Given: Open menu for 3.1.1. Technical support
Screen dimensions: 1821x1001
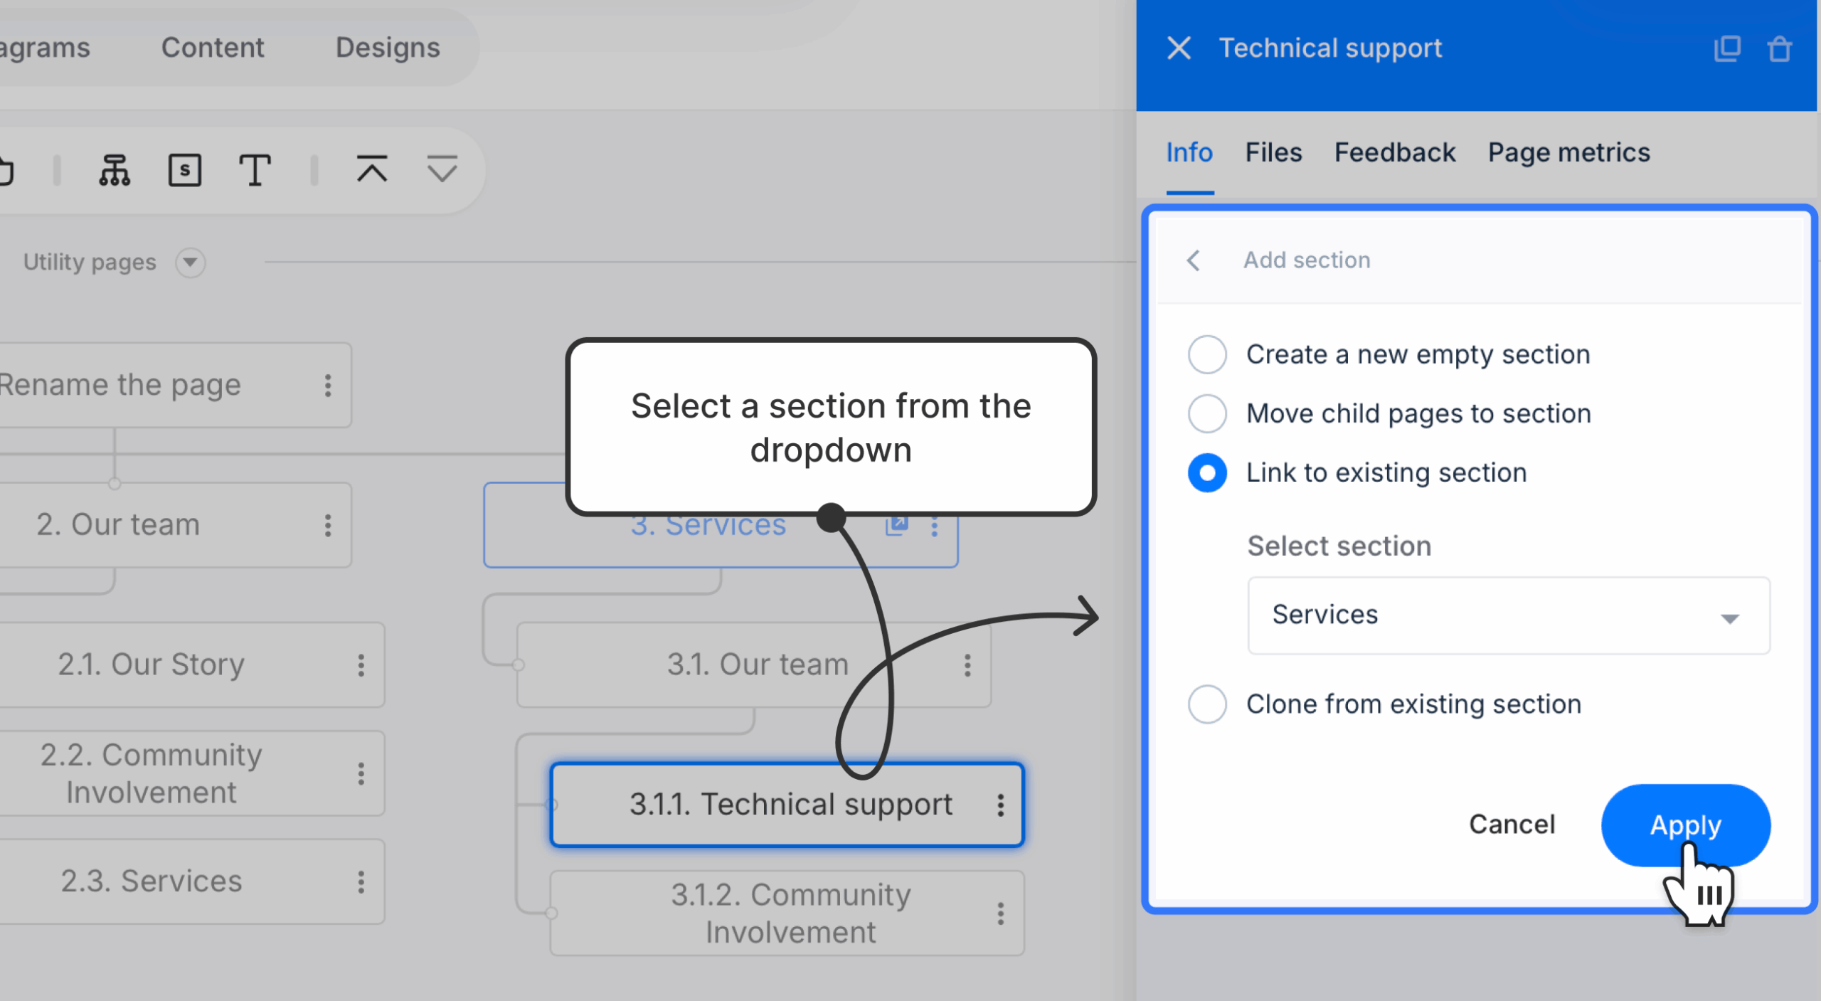Looking at the screenshot, I should [x=1001, y=805].
